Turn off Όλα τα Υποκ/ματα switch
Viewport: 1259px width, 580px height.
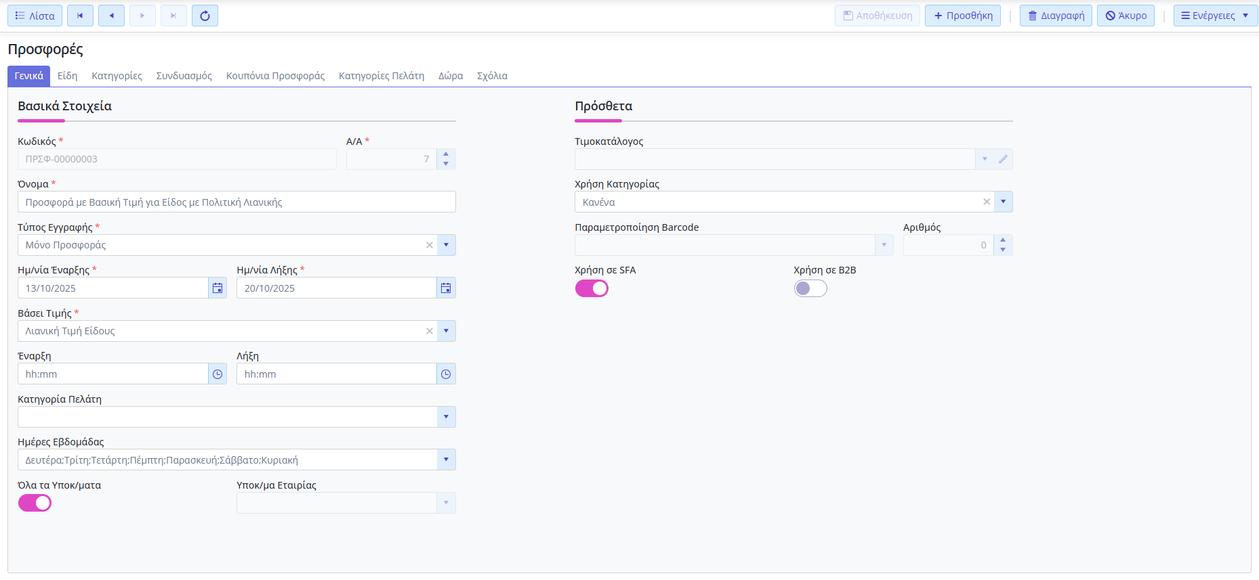(x=35, y=503)
